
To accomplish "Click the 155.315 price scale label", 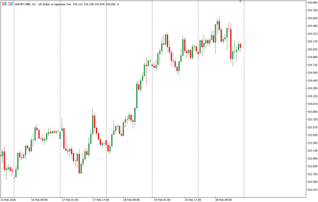I will (312, 34).
